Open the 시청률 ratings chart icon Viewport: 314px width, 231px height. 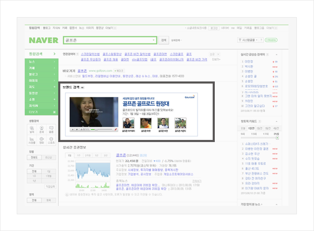pyautogui.click(x=32, y=140)
